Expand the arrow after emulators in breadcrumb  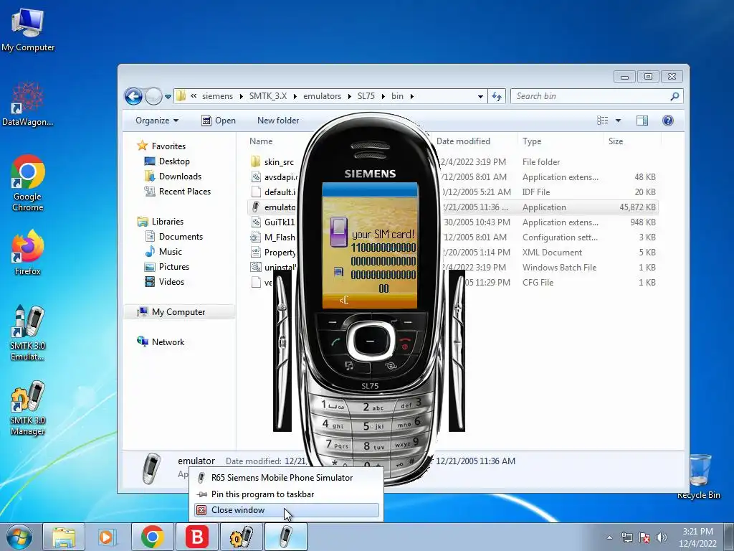coord(350,97)
